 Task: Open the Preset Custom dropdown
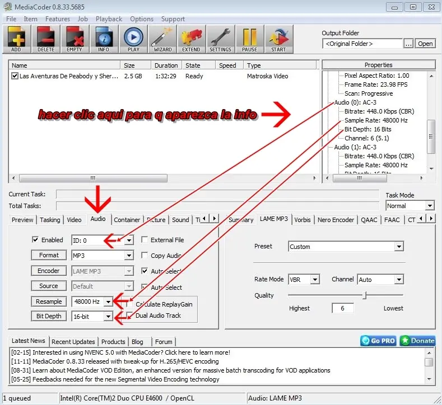click(x=399, y=247)
